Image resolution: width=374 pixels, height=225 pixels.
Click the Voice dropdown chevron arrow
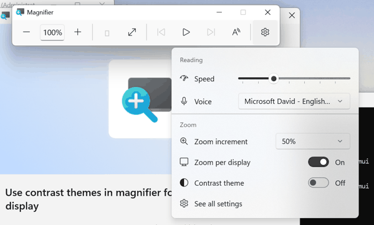pyautogui.click(x=340, y=101)
